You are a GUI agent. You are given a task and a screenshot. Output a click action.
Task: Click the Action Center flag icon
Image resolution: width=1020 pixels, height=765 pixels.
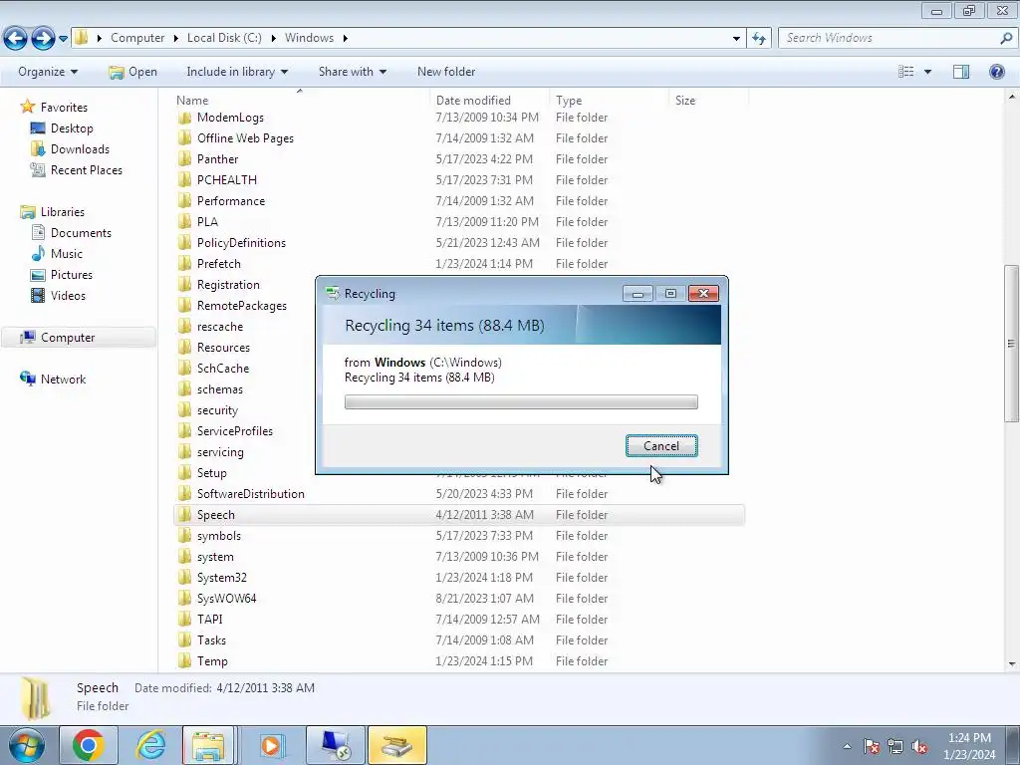coord(871,747)
